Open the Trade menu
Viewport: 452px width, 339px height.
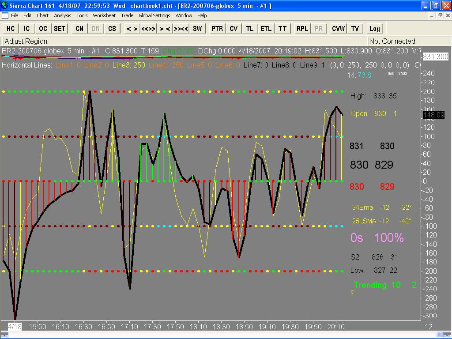127,15
